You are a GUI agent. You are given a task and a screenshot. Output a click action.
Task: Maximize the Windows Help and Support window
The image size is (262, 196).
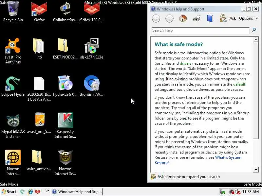250,9
